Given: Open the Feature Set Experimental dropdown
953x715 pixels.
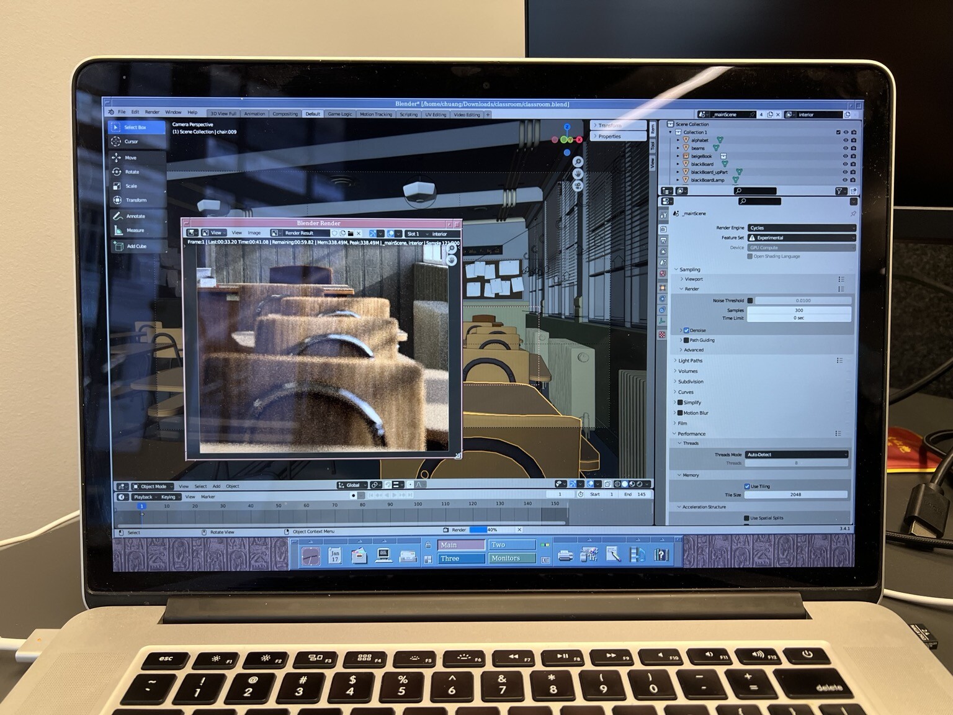Looking at the screenshot, I should [802, 238].
